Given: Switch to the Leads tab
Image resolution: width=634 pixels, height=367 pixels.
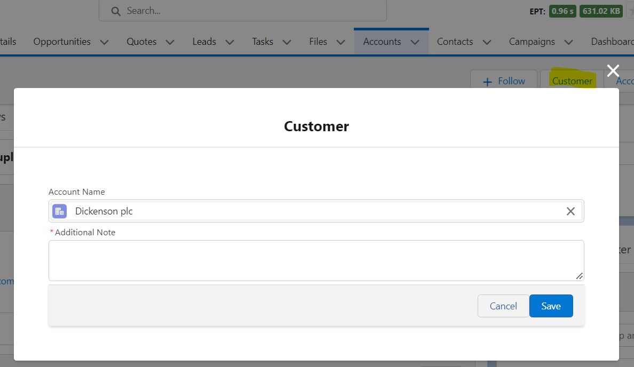Looking at the screenshot, I should click(x=204, y=41).
